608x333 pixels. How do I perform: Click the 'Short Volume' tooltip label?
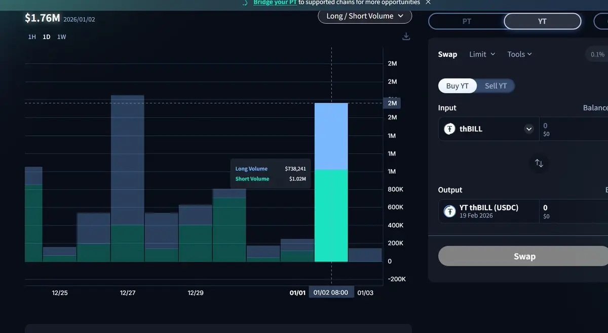(252, 179)
